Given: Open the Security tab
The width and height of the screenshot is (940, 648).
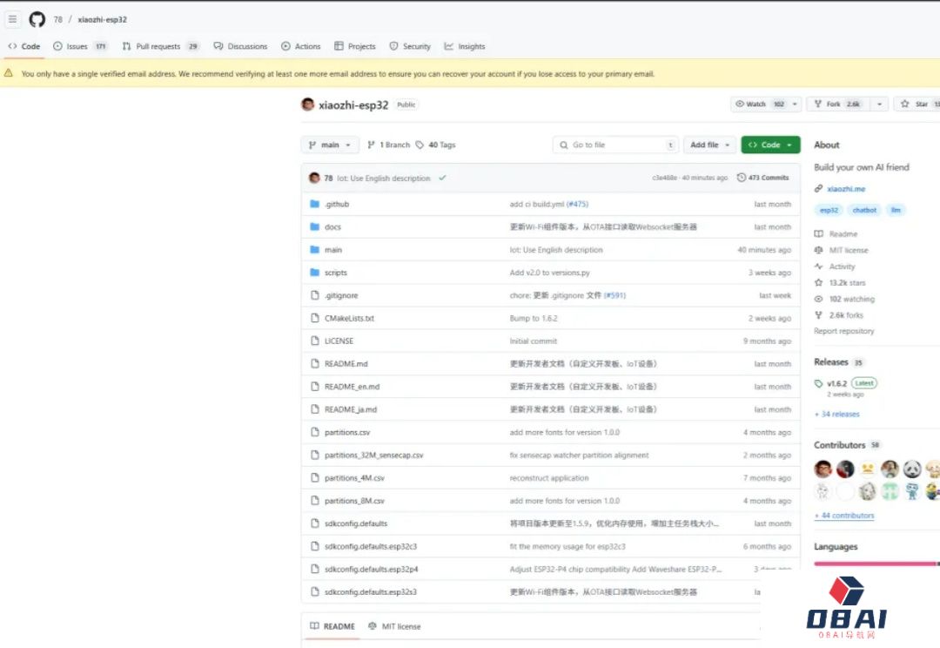Looking at the screenshot, I should click(410, 46).
